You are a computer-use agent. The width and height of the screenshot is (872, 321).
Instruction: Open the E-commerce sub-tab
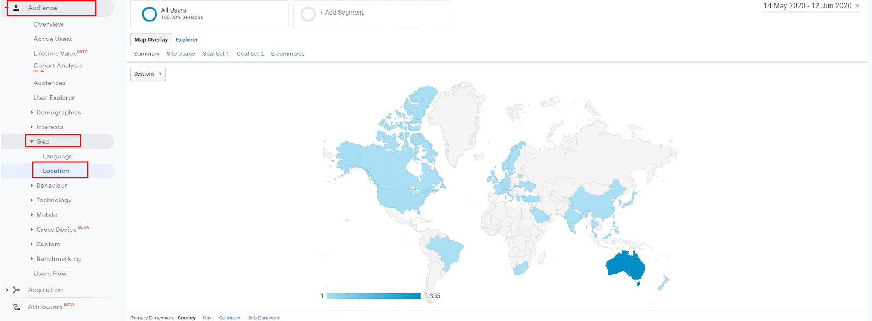288,54
